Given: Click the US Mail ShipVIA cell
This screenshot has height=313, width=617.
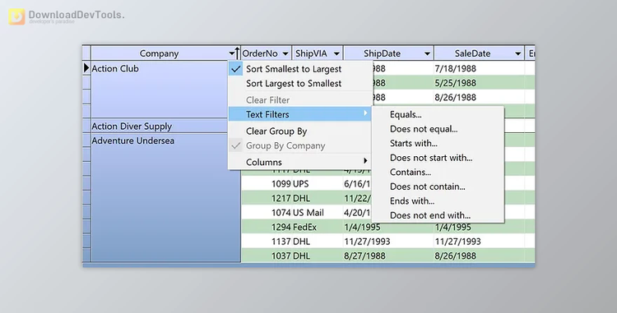Looking at the screenshot, I should pos(318,213).
